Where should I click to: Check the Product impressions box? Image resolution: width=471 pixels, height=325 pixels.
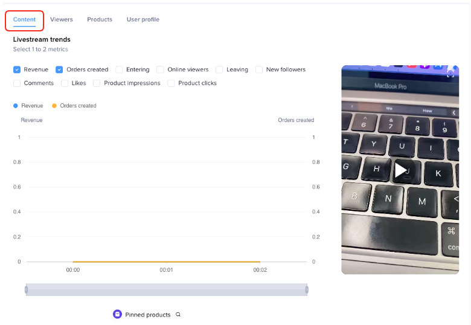[x=97, y=83]
